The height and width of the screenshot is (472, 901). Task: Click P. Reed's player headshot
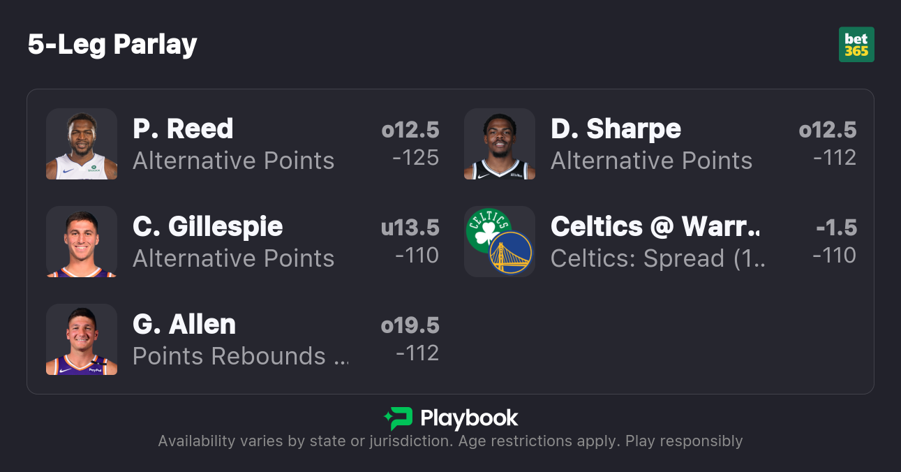pyautogui.click(x=82, y=144)
